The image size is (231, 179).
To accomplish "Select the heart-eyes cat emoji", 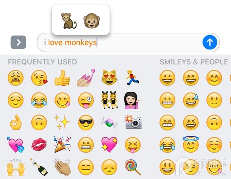I will click(109, 77).
